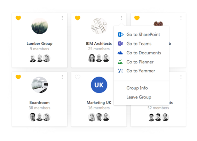
Task: Favorite Marketing UK with the empty heart
Action: tap(78, 77)
